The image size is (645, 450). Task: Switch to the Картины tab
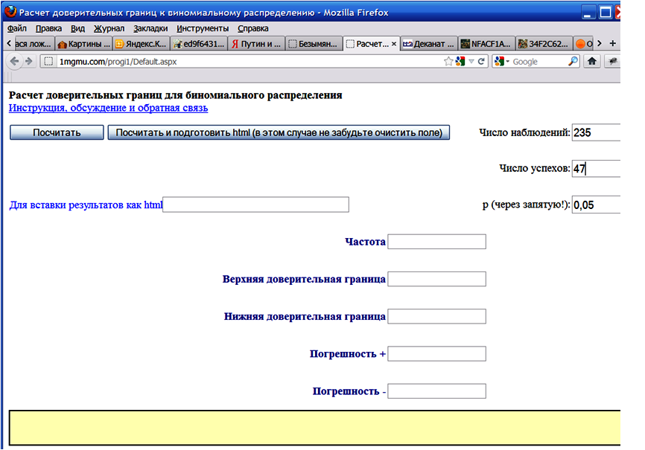84,44
